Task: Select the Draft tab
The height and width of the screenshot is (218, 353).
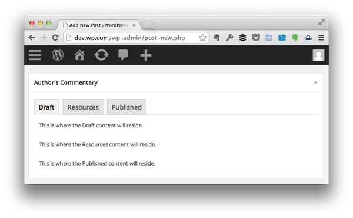Action: [x=46, y=107]
